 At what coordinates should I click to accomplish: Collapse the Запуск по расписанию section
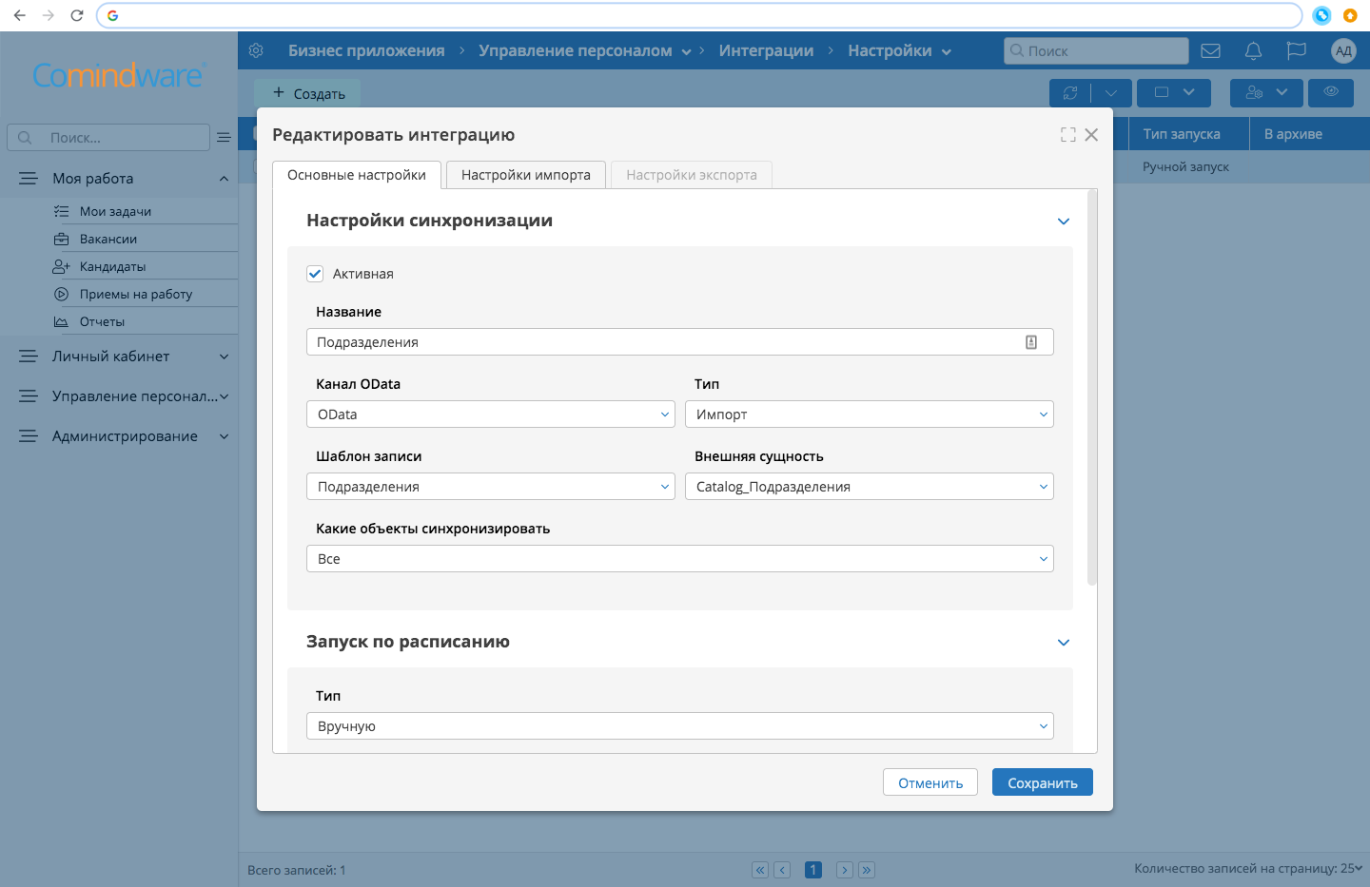point(1064,643)
